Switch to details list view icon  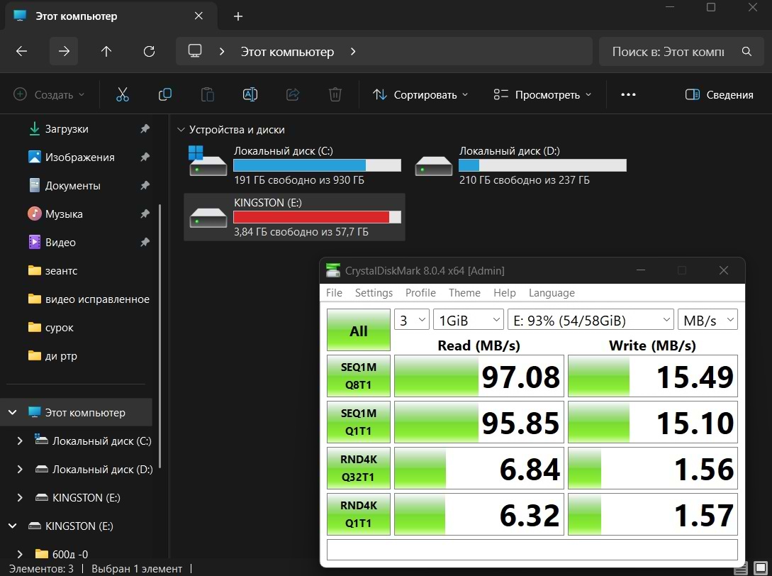coord(741,569)
